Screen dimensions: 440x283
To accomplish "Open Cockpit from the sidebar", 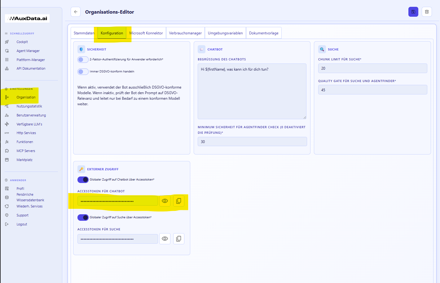I will coord(22,42).
